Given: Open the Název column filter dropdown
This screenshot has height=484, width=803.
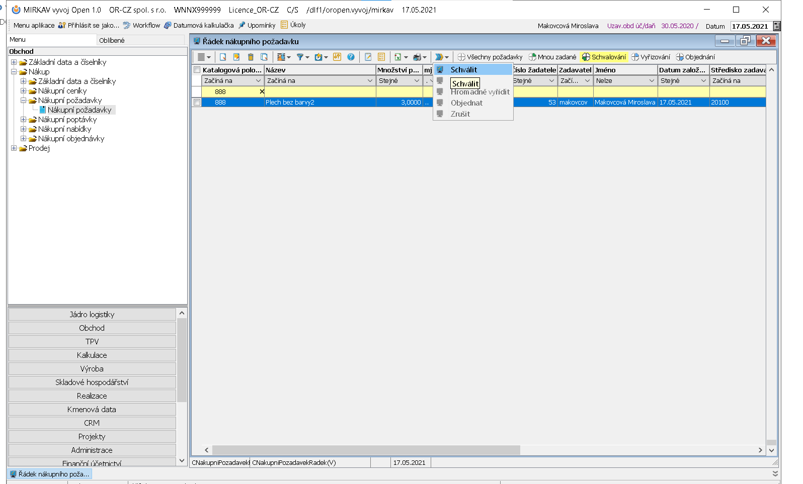Looking at the screenshot, I should click(370, 81).
